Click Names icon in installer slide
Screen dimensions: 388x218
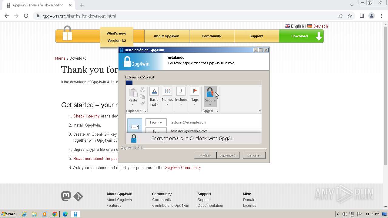coord(167,91)
